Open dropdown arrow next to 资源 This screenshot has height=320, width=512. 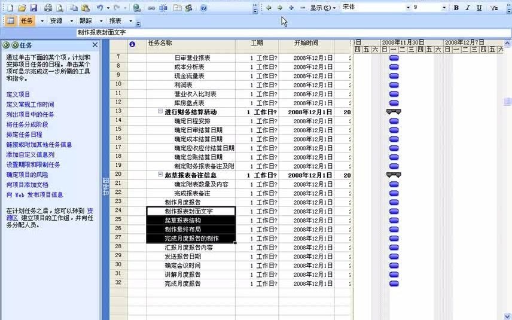click(x=72, y=21)
